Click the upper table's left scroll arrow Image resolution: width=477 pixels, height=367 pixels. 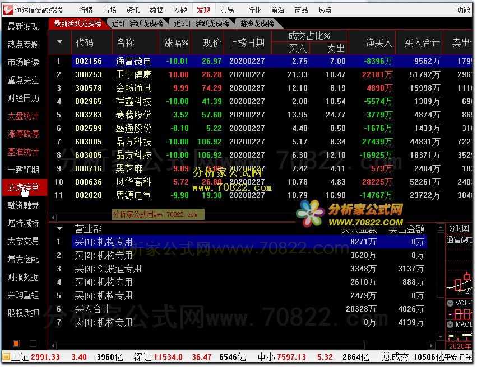tap(53, 217)
